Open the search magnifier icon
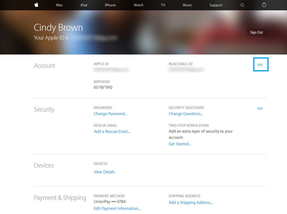 point(242,5)
